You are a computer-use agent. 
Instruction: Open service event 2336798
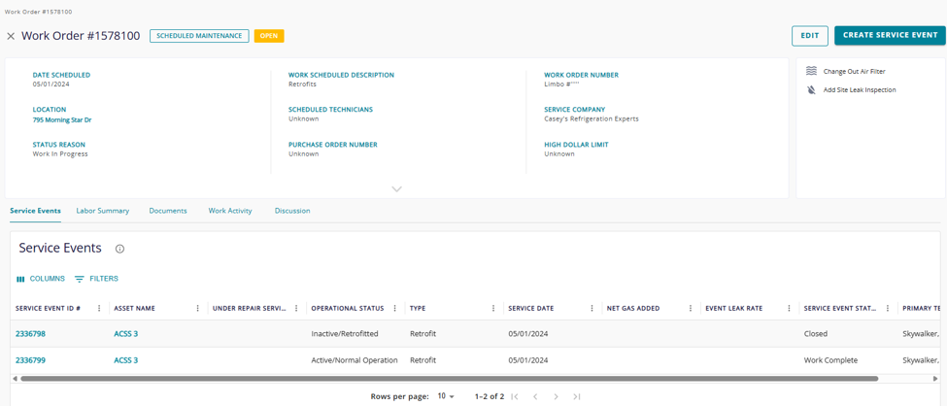point(31,333)
